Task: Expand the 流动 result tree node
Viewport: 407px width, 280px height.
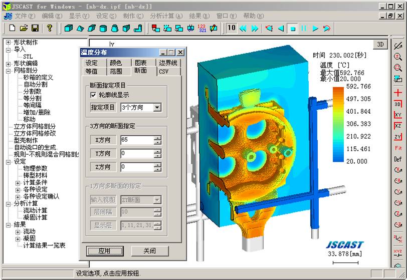Action: tap(18, 232)
